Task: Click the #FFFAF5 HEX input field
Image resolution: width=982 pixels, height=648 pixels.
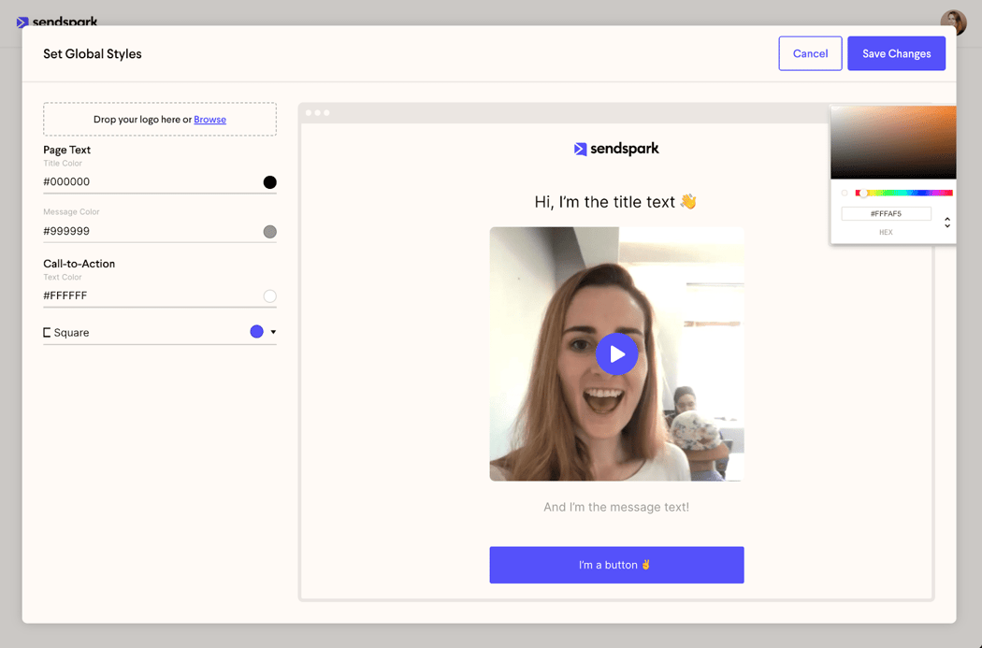Action: [x=887, y=213]
